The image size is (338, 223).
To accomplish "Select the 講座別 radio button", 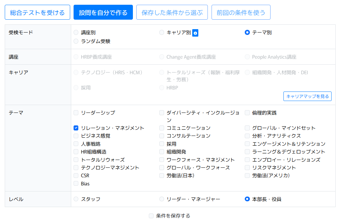I will pos(76,33).
